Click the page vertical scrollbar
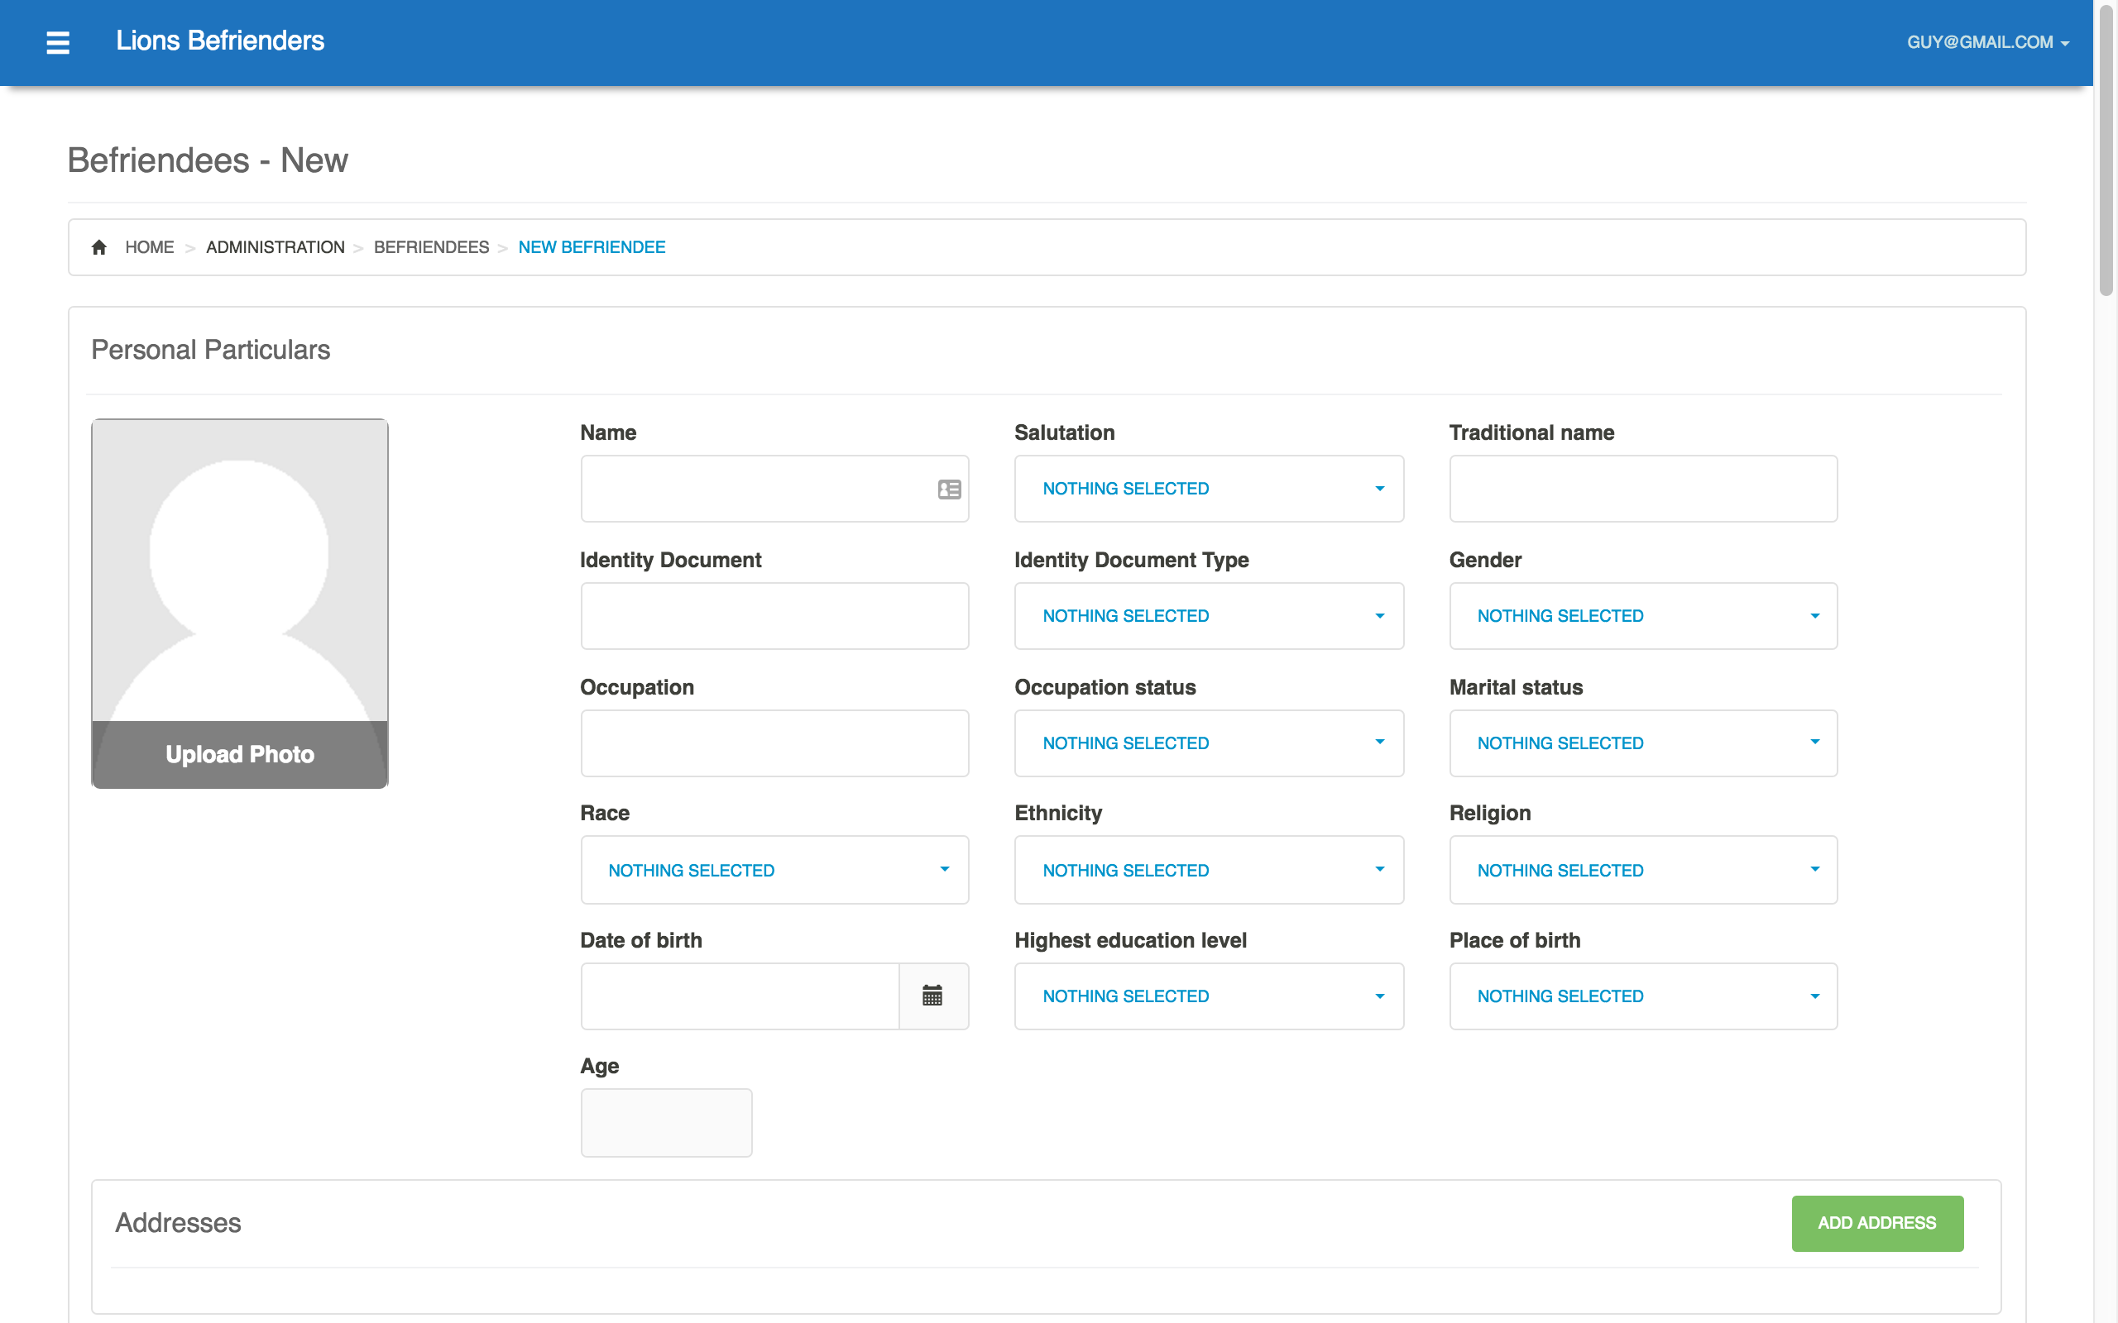This screenshot has height=1323, width=2118. tap(2106, 149)
